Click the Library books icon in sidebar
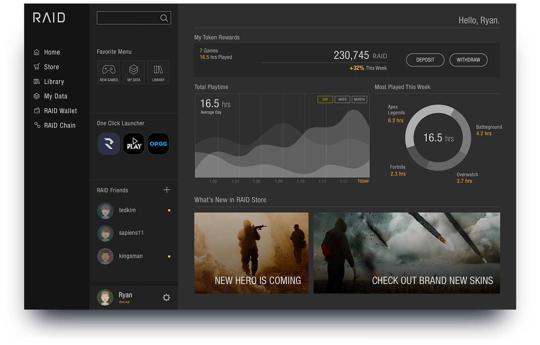The width and height of the screenshot is (540, 345). click(37, 81)
